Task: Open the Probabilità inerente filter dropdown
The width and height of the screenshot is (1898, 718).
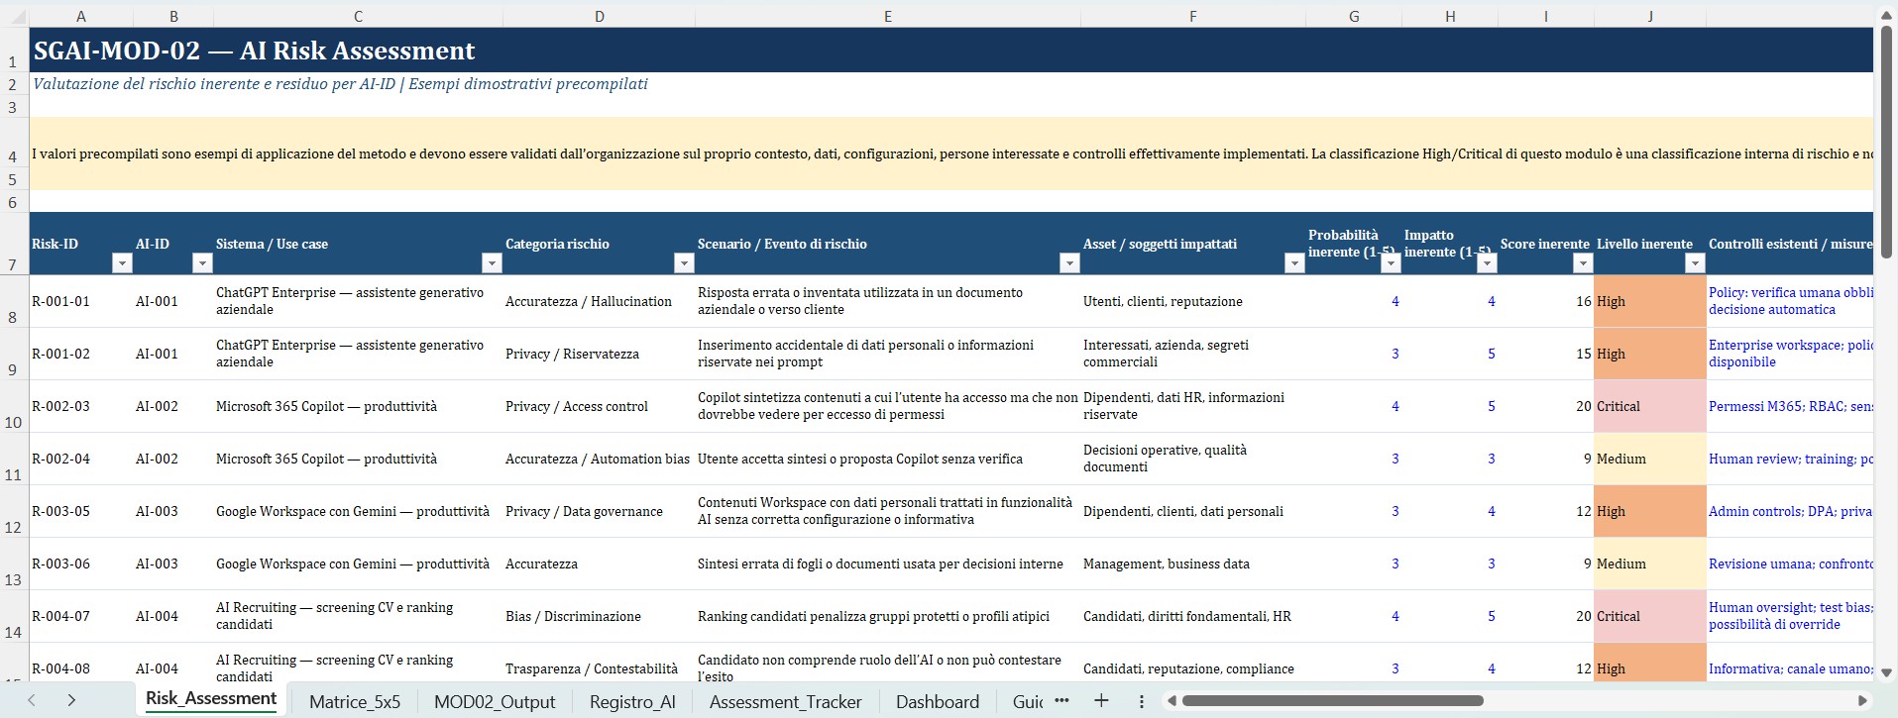Action: point(1391,262)
